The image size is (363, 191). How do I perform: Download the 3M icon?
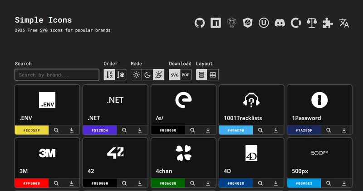coord(72,183)
